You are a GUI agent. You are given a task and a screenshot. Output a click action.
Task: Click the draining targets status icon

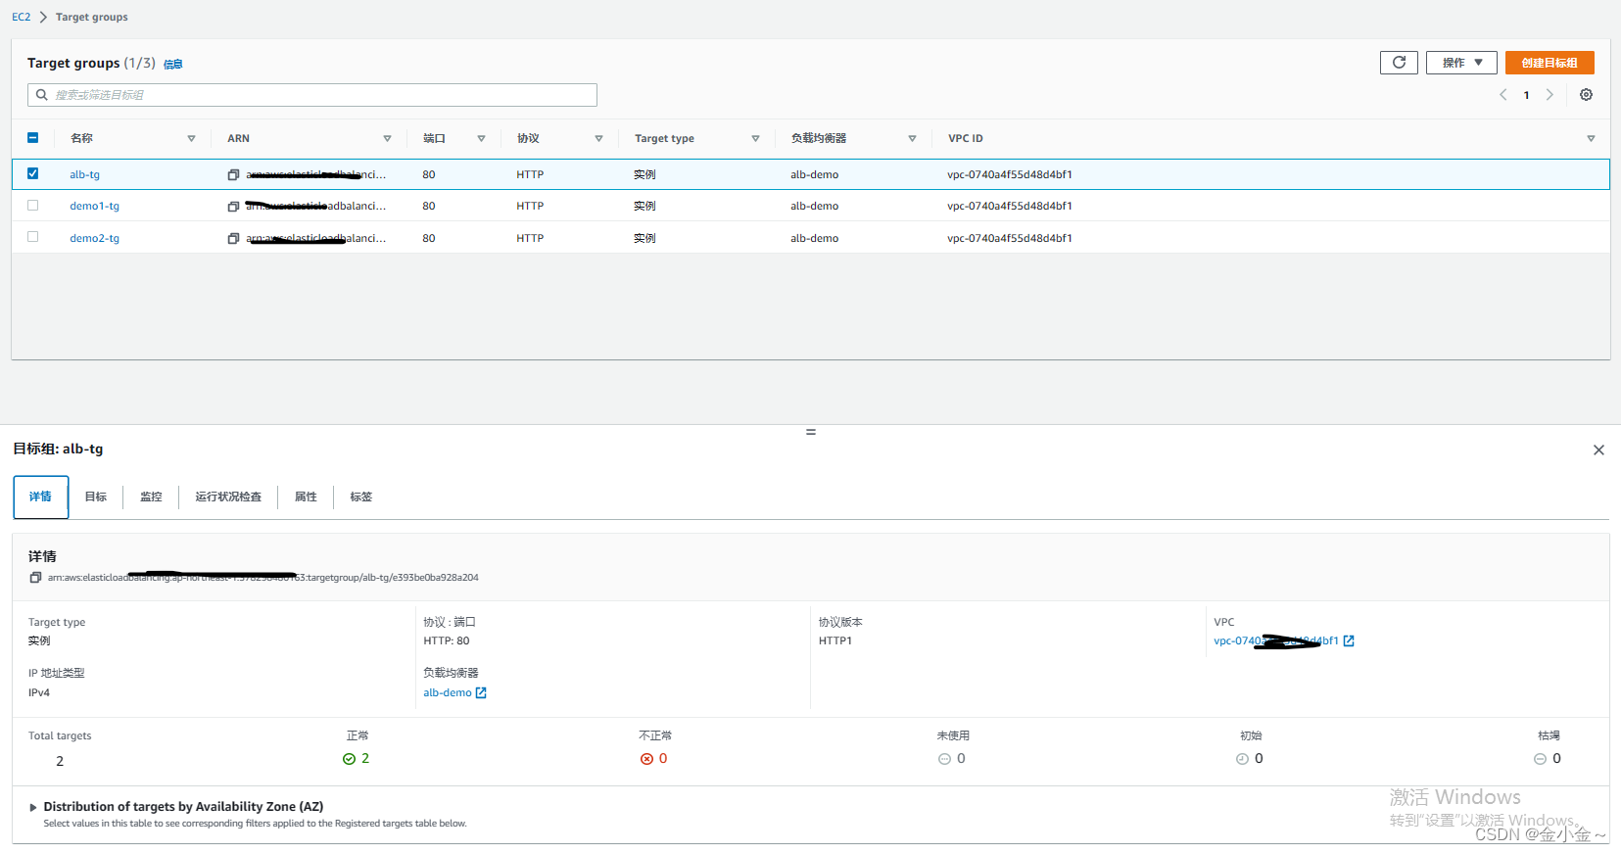pos(1540,759)
